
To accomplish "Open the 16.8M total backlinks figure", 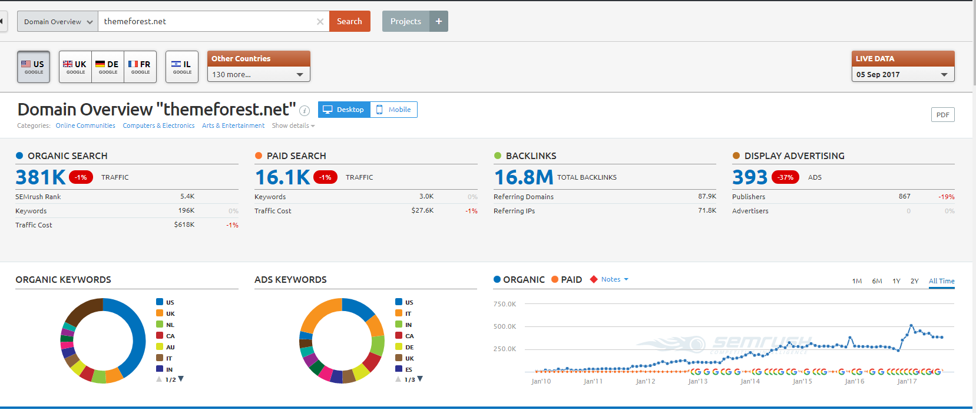I will [524, 177].
